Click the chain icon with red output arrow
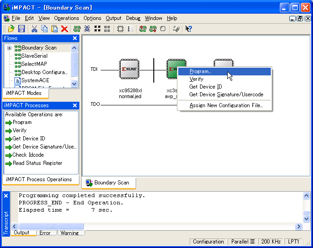Image resolution: width=313 pixels, height=248 pixels. tap(153, 29)
